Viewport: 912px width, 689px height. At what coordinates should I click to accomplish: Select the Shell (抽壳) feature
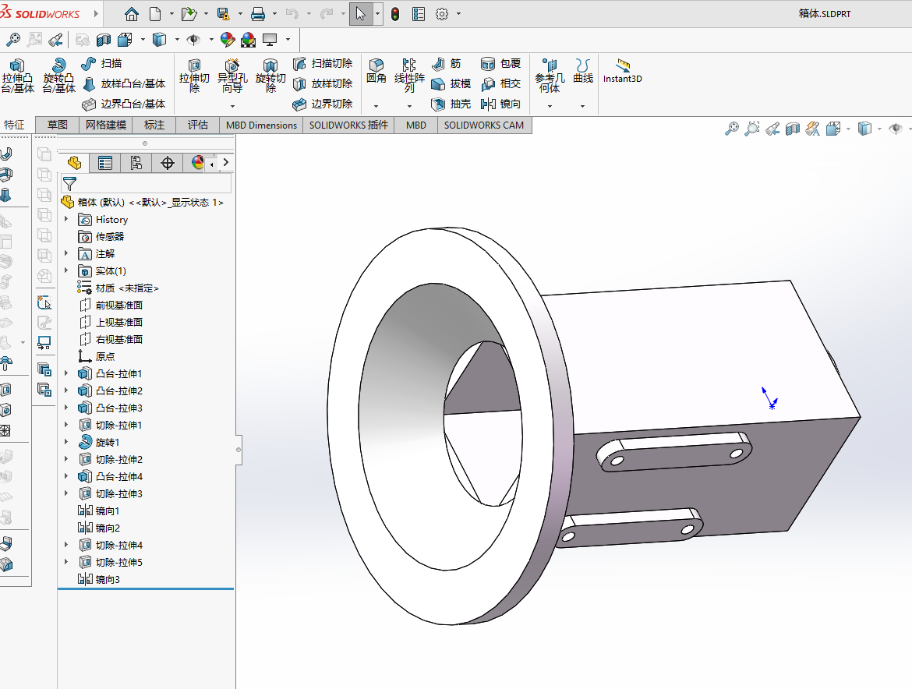pyautogui.click(x=451, y=104)
